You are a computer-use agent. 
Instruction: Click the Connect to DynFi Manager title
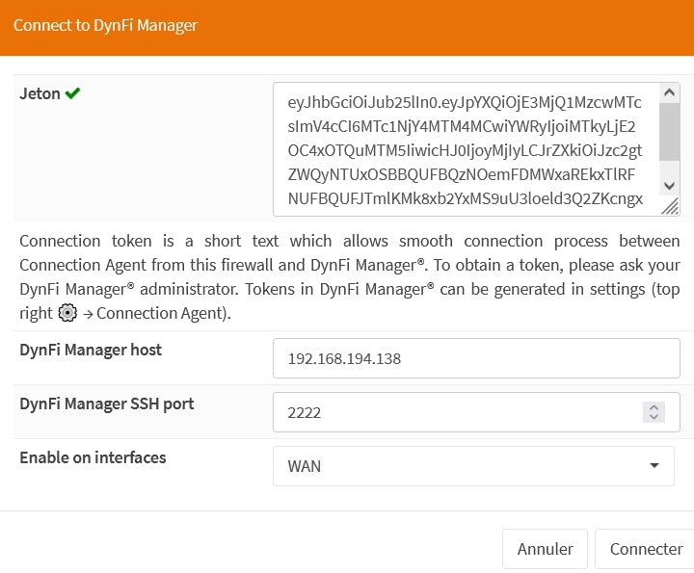[105, 25]
